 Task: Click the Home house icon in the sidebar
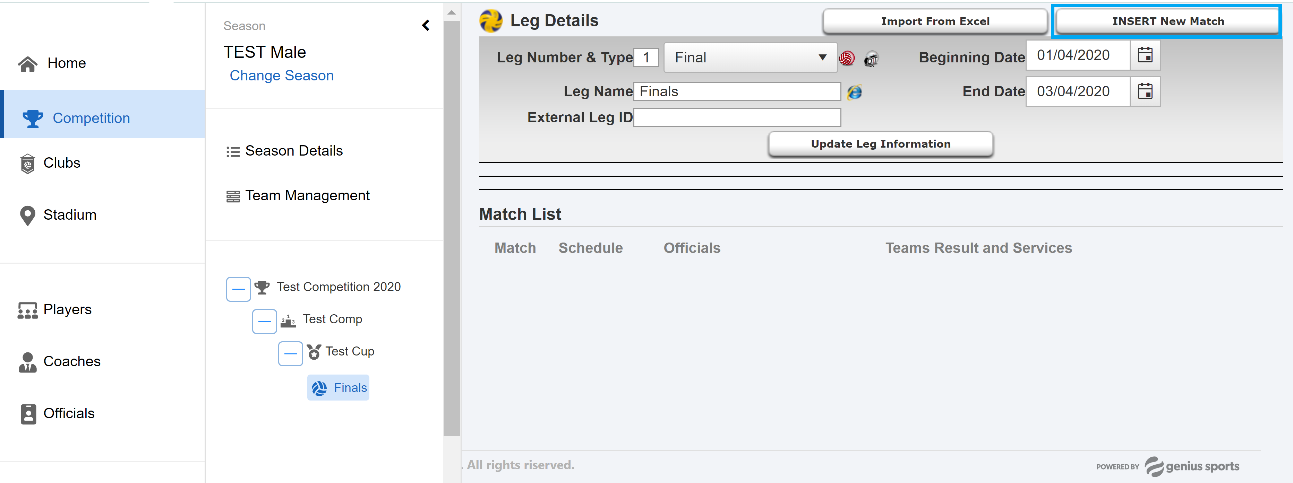pyautogui.click(x=28, y=64)
